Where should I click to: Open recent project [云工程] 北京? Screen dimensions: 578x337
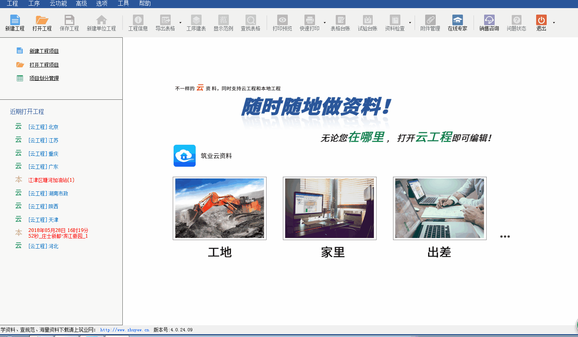click(x=43, y=127)
